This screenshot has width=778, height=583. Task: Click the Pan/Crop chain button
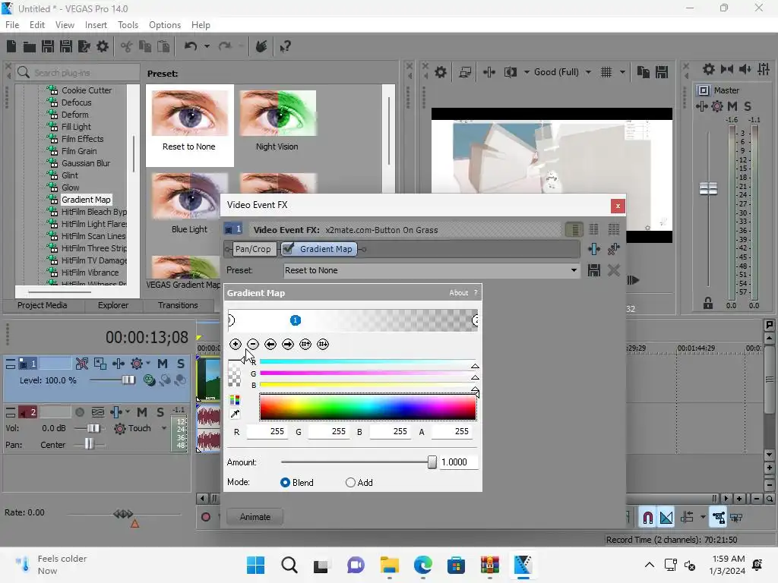(x=253, y=249)
